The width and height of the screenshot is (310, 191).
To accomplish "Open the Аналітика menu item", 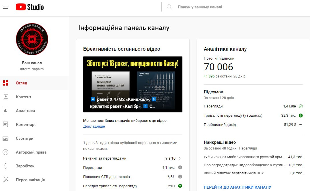I will click(x=25, y=111).
